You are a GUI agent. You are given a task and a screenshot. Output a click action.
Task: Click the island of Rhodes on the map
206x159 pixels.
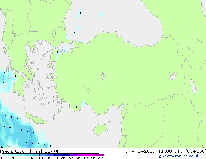60,110
